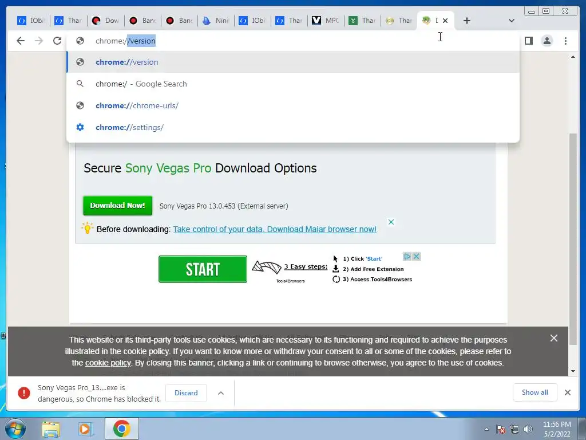Open Chrome's three-dot menu
The width and height of the screenshot is (586, 440).
(565, 41)
